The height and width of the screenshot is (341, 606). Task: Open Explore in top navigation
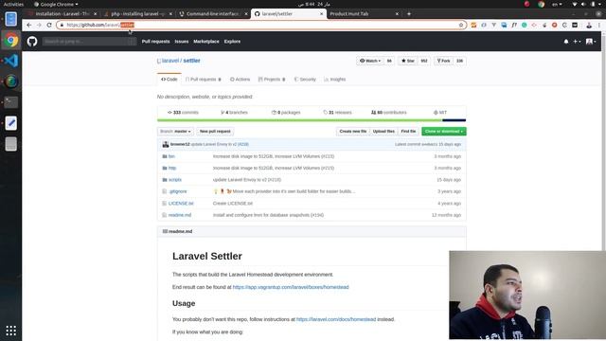232,42
